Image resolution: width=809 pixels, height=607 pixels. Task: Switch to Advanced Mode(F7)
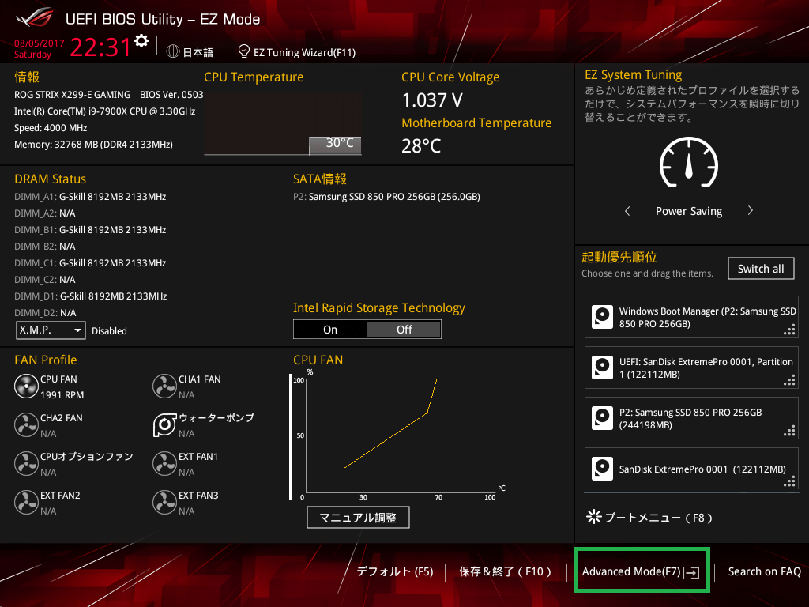642,571
